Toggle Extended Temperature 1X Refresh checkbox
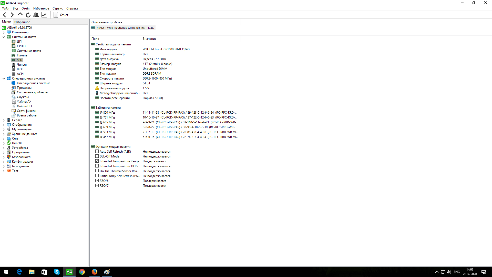 tap(97, 166)
